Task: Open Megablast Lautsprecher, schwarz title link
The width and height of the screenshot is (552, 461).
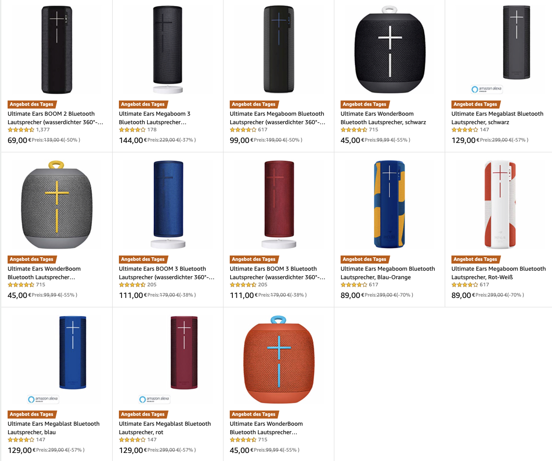Action: pyautogui.click(x=497, y=118)
